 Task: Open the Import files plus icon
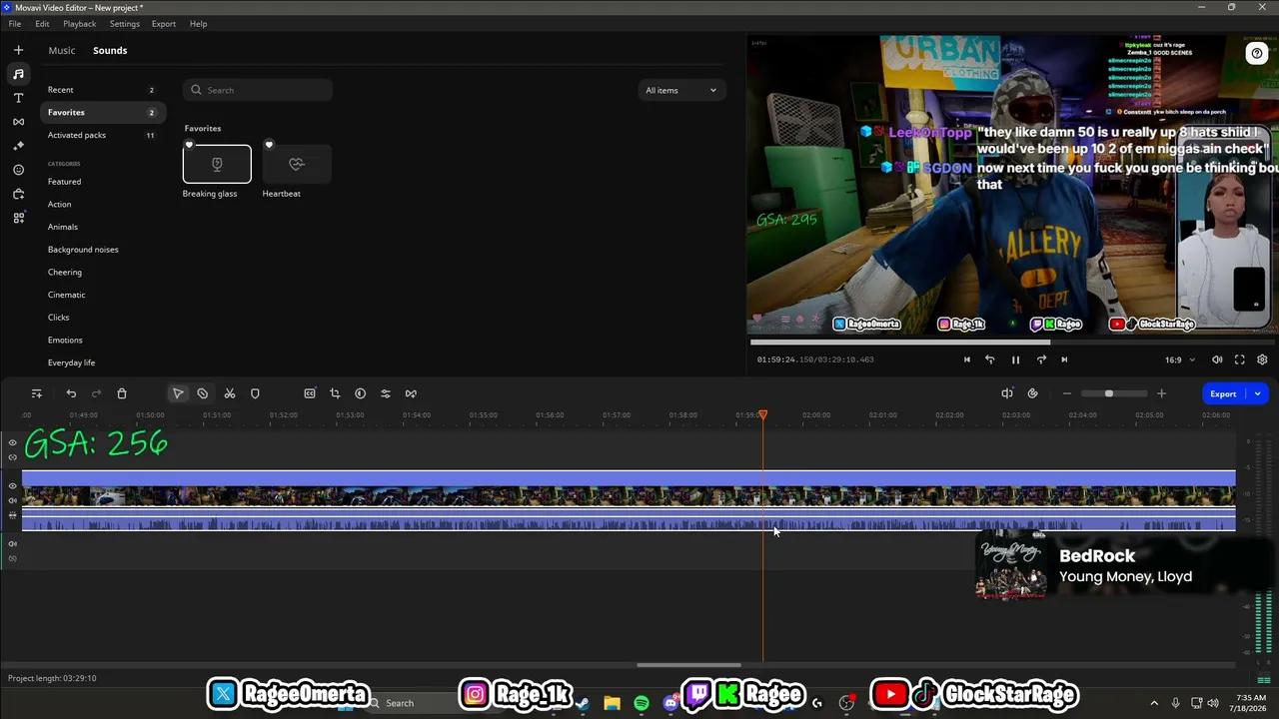18,50
